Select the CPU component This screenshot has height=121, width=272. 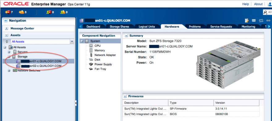[97, 46]
